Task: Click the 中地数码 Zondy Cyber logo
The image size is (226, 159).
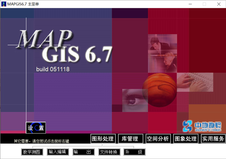Action: point(202,126)
